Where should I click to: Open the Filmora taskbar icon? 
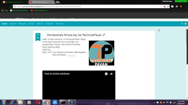click(x=72, y=102)
